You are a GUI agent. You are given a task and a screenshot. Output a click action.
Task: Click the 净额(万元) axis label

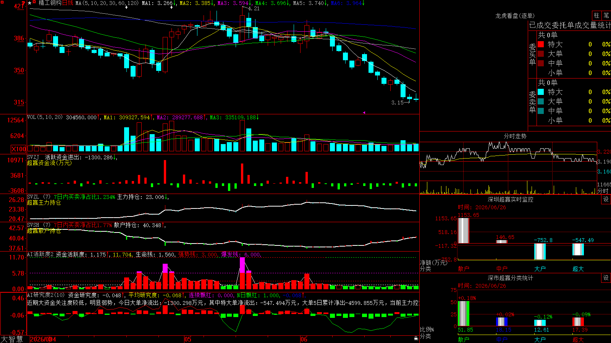click(x=433, y=263)
